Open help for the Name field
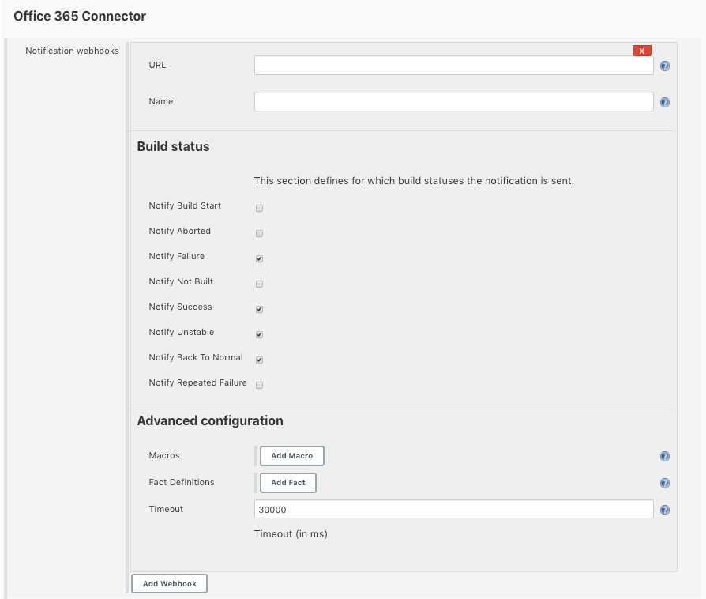Screen dimensions: 706x599 coord(665,102)
